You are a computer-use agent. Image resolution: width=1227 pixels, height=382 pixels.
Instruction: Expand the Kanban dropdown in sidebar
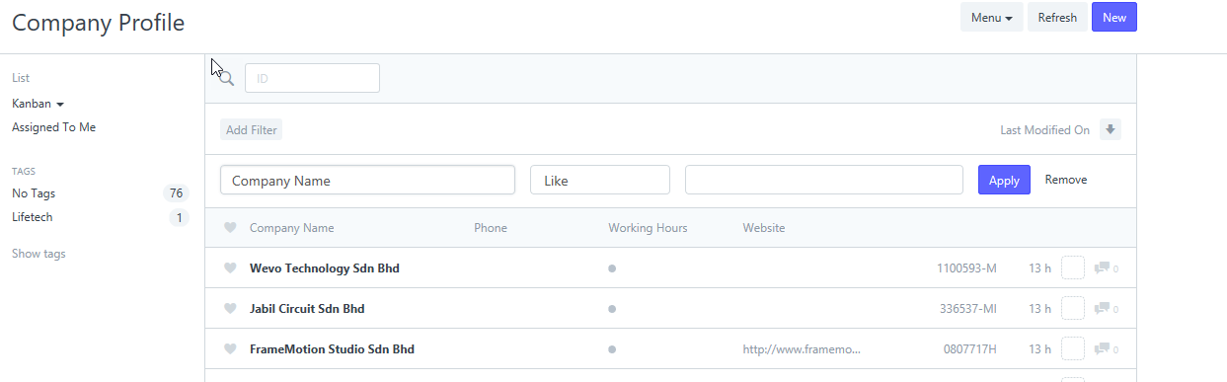[38, 104]
